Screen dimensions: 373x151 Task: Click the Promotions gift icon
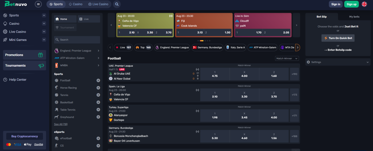(x=40, y=55)
